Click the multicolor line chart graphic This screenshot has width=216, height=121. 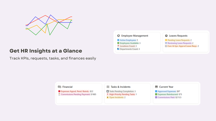49,25
